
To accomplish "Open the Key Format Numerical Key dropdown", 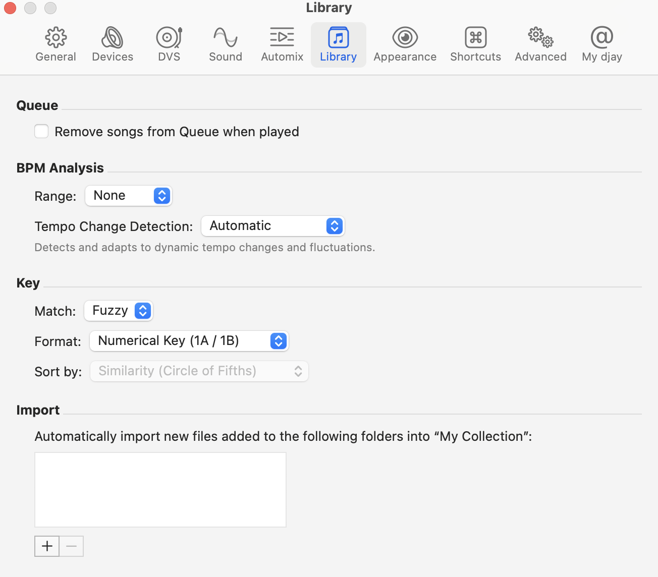I will tap(189, 341).
